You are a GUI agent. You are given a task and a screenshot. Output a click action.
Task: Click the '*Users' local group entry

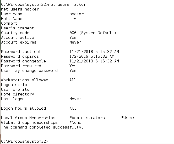[x=128, y=118]
